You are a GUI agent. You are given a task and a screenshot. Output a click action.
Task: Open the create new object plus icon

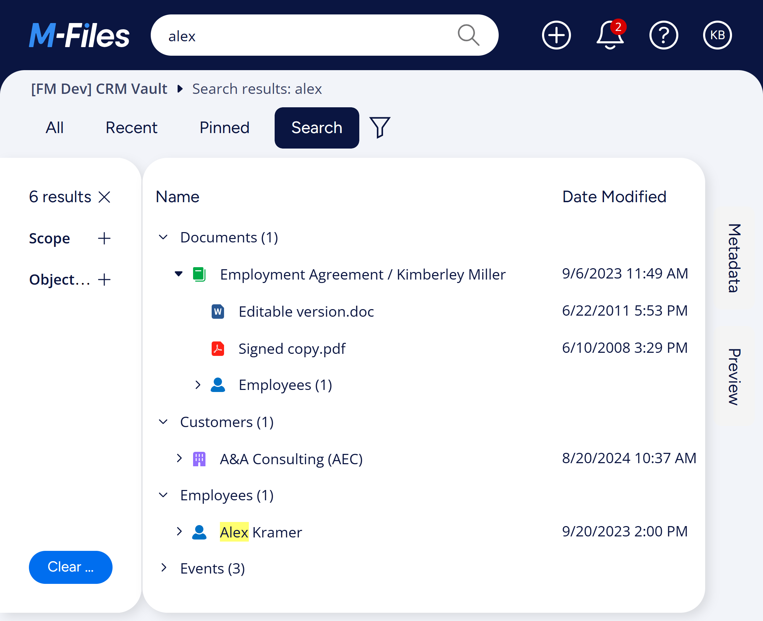click(556, 35)
